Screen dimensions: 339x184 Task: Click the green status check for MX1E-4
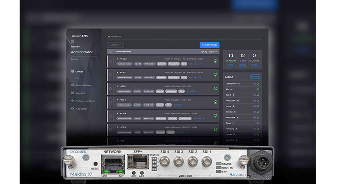[x=216, y=116]
